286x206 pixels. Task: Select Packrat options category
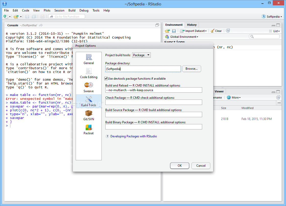pos(89,129)
